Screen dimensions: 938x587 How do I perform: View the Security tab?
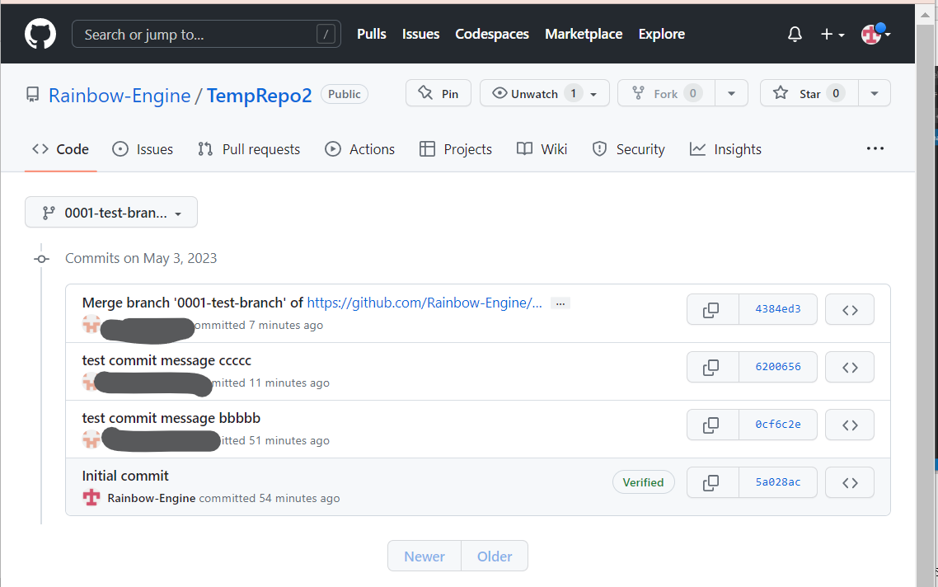click(628, 149)
